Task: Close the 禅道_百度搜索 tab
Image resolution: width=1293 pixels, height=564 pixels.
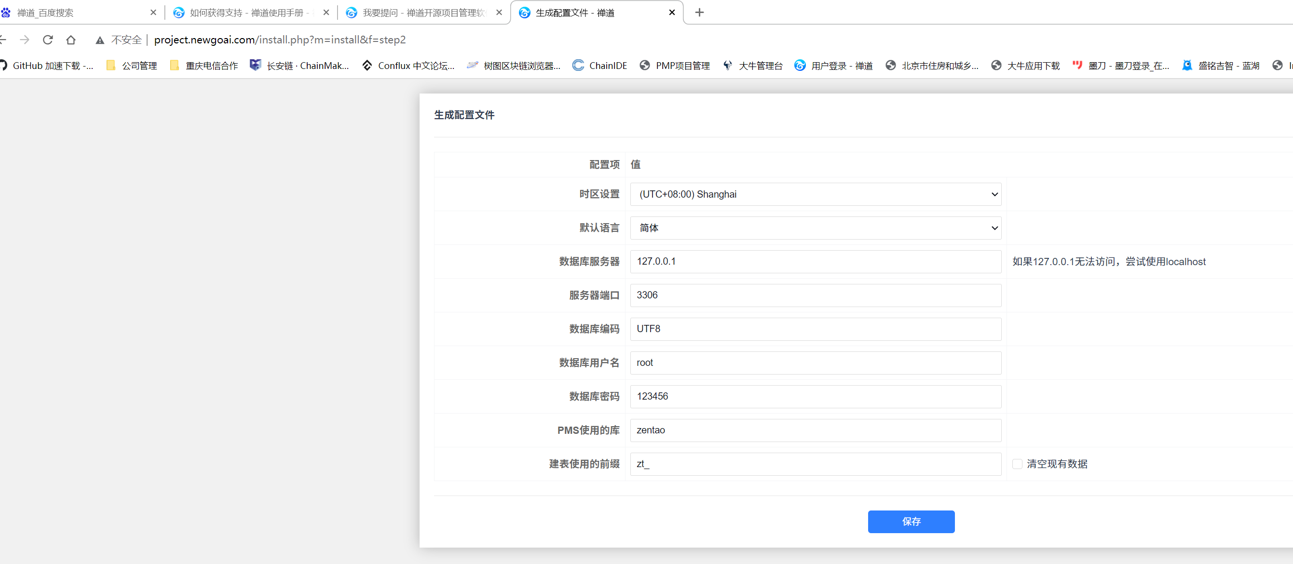Action: (153, 13)
